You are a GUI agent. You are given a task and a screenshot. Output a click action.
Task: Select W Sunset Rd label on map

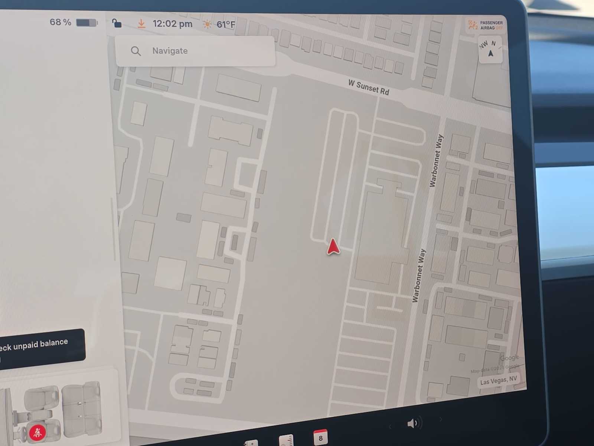368,88
